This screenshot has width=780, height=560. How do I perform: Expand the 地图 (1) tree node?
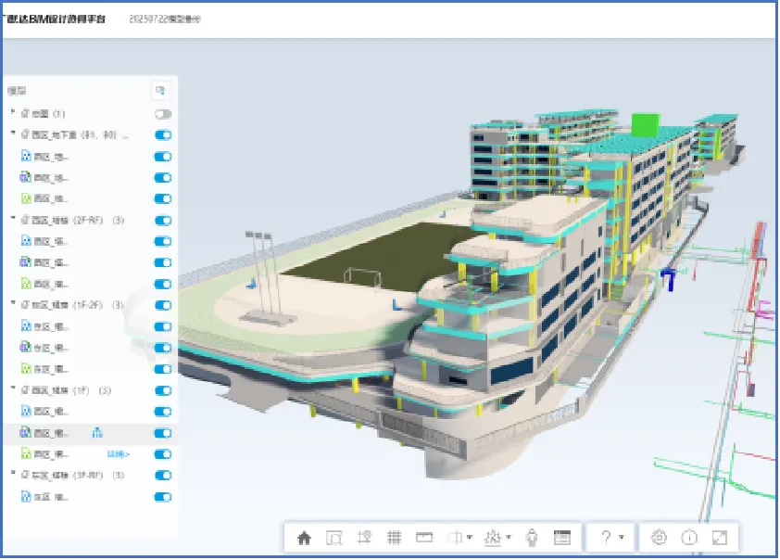click(x=13, y=112)
